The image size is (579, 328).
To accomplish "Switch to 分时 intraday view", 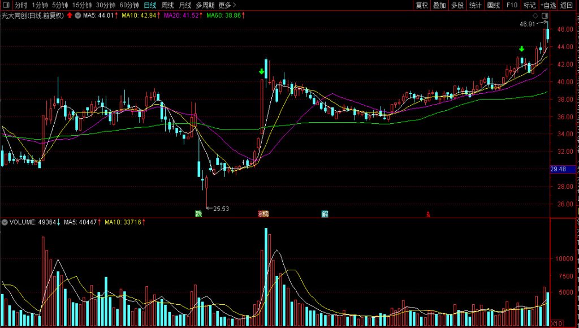I will (21, 5).
